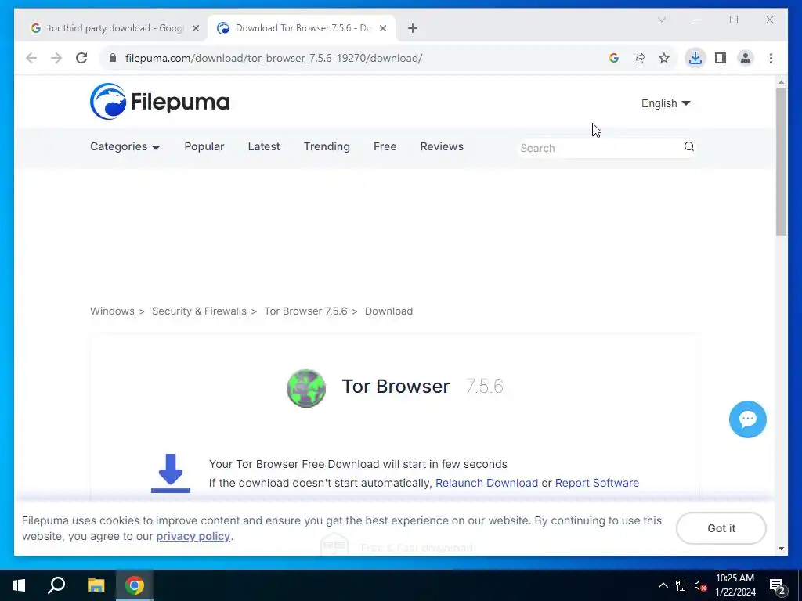Screen dimensions: 802x601
Task: Open the Chrome tab search chevron
Action: 661,20
